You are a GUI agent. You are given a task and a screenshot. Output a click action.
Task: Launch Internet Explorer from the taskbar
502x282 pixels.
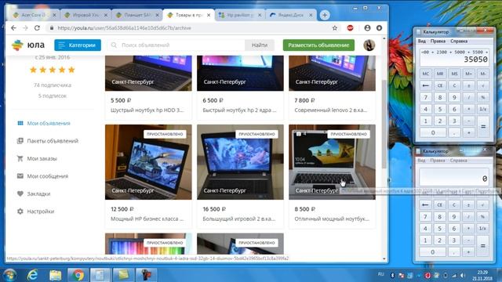[x=32, y=275]
